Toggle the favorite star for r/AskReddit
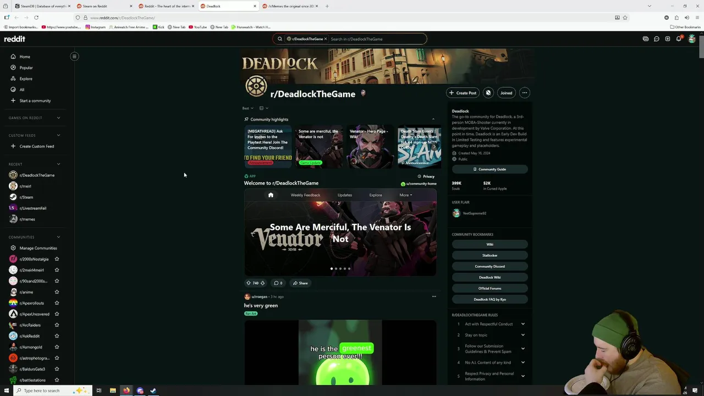The width and height of the screenshot is (704, 396). point(57,336)
